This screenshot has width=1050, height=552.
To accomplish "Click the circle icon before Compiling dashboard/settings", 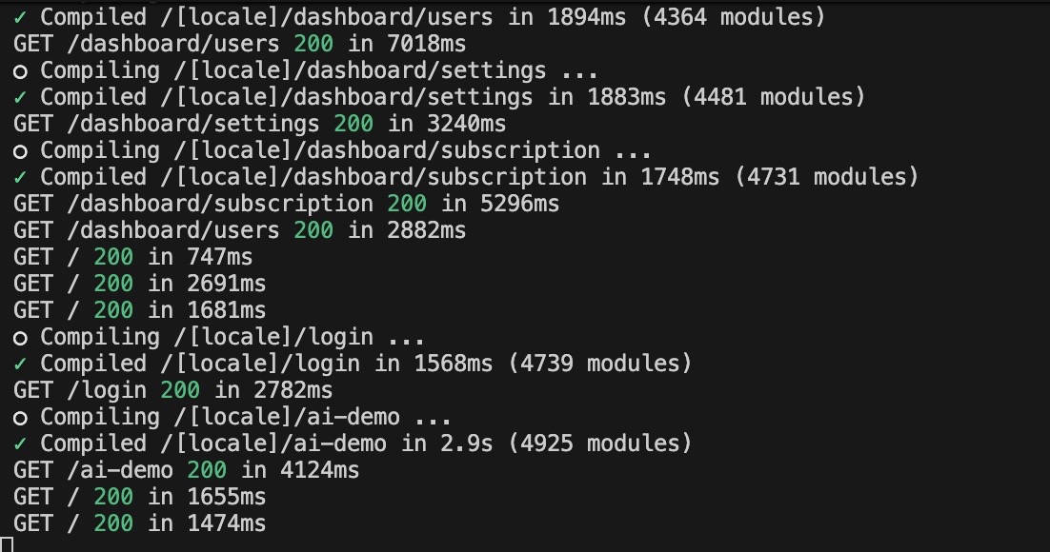I will 20,71.
